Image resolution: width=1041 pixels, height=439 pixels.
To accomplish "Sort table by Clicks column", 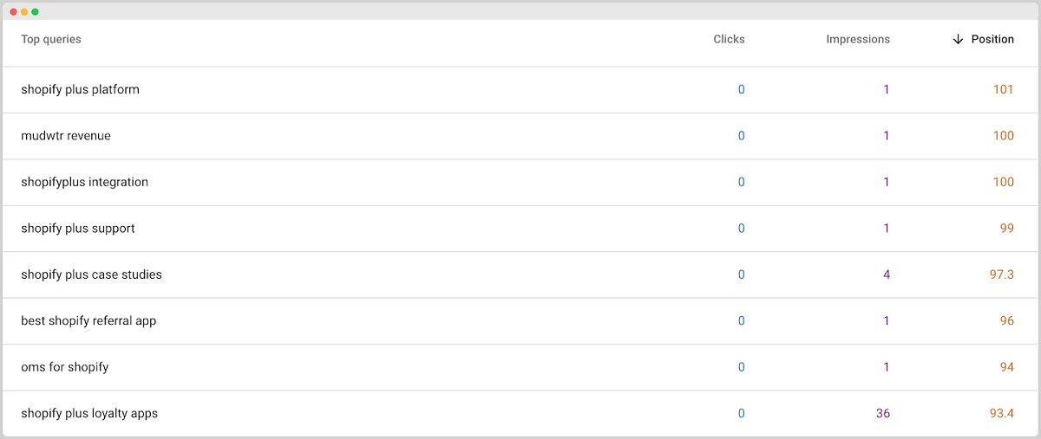I will click(729, 40).
